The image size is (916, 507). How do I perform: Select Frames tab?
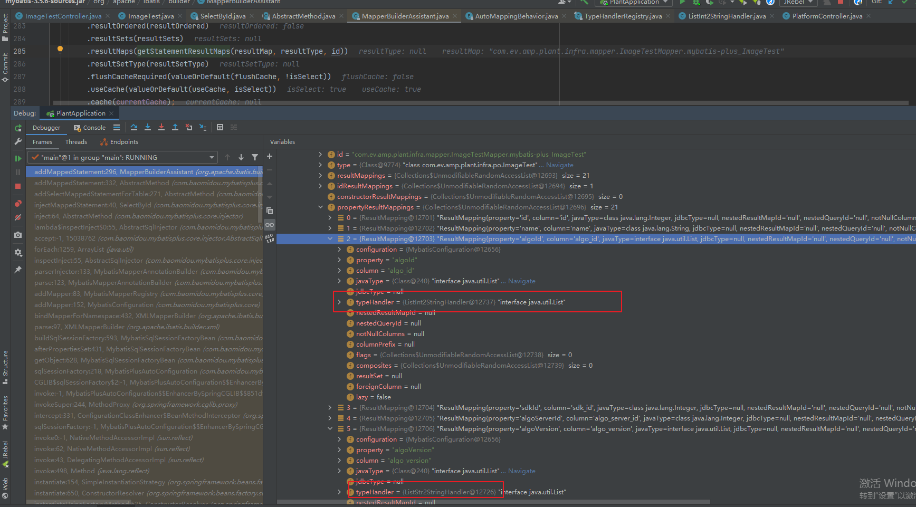click(x=42, y=142)
